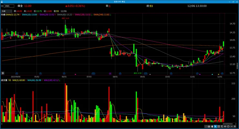Click the lock icon in the title bar
The width and height of the screenshot is (239, 129).
click(2, 2)
